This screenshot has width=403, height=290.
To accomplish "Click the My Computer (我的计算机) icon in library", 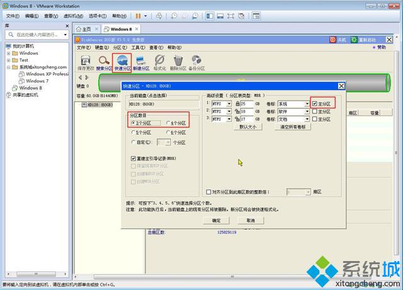I will coord(9,46).
